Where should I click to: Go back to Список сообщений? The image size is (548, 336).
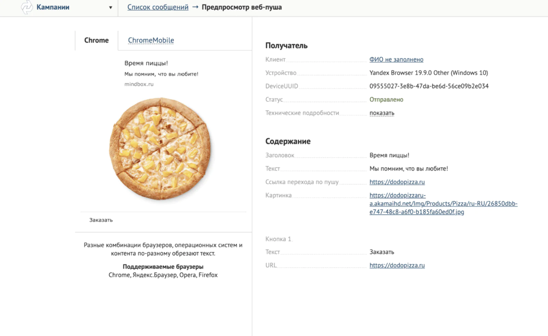click(x=158, y=7)
